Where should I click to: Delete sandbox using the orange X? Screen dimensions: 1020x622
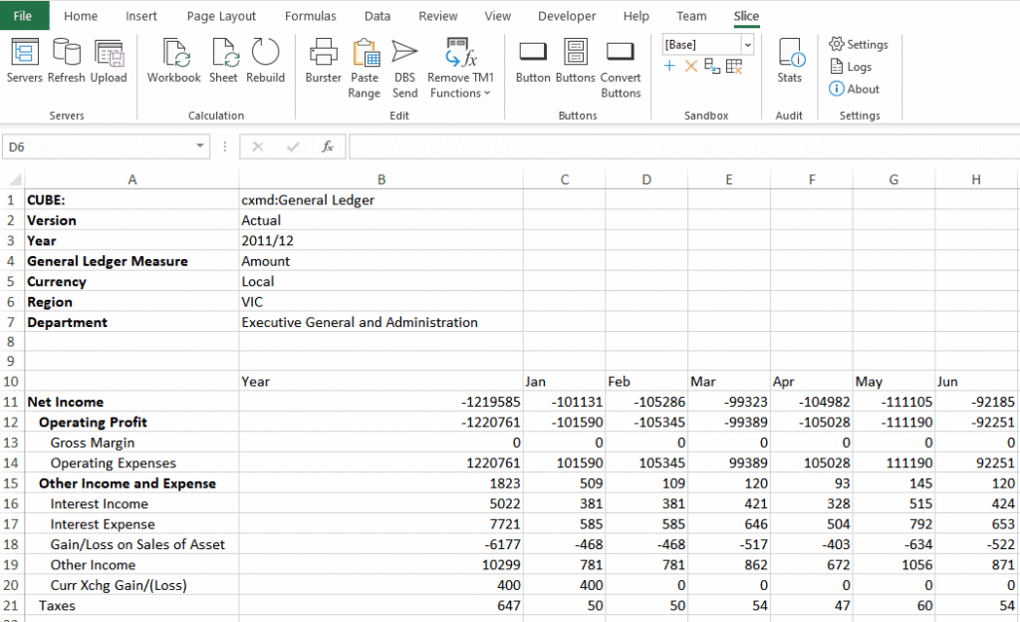coord(690,66)
